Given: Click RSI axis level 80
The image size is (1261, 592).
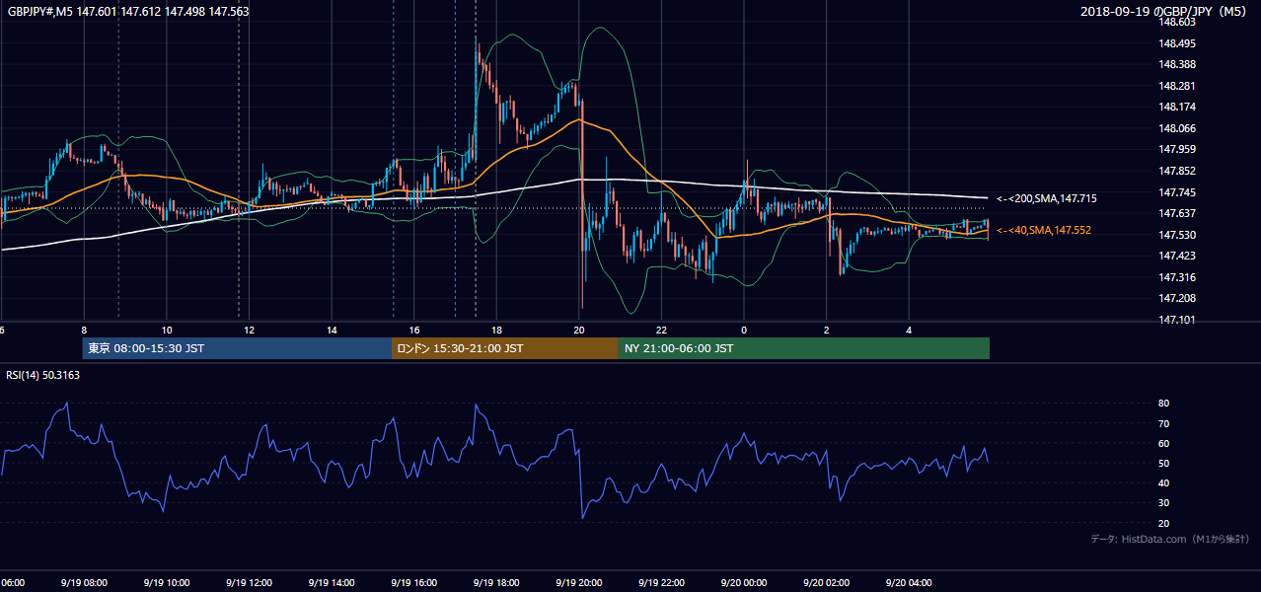Looking at the screenshot, I should pos(1164,404).
